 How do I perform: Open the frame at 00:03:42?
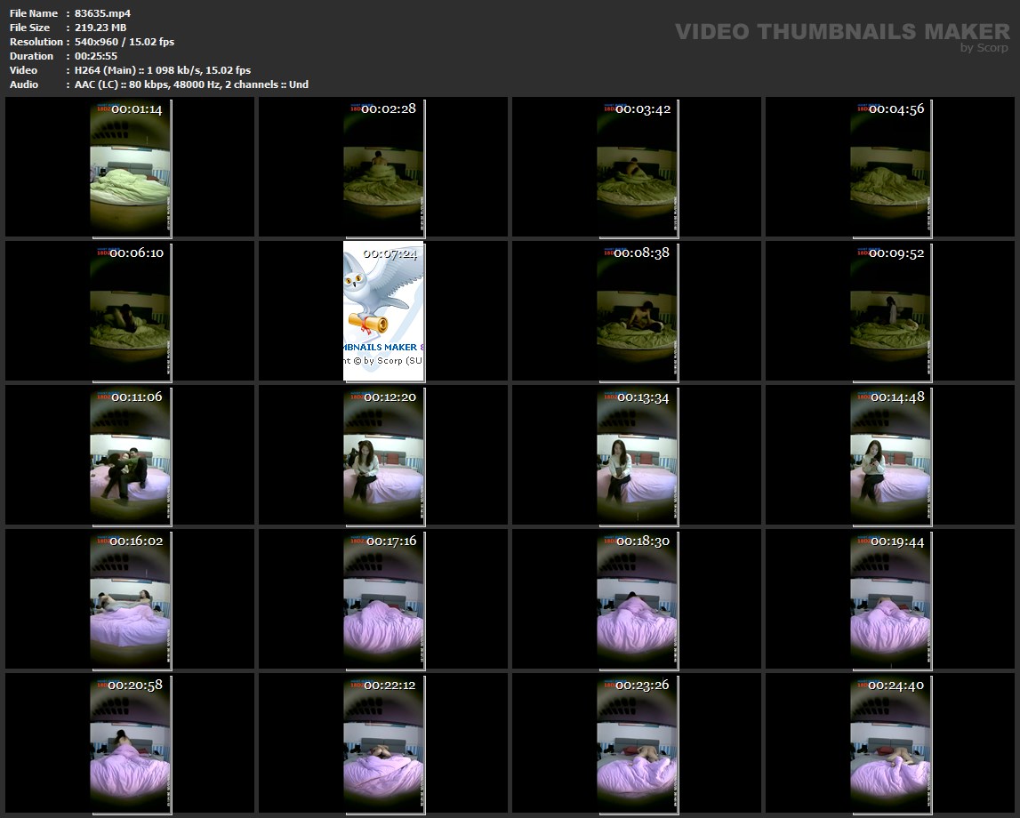638,168
